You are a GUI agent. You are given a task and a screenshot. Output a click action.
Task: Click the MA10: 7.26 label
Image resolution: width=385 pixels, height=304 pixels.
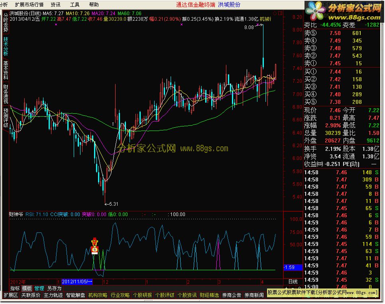click(78, 13)
